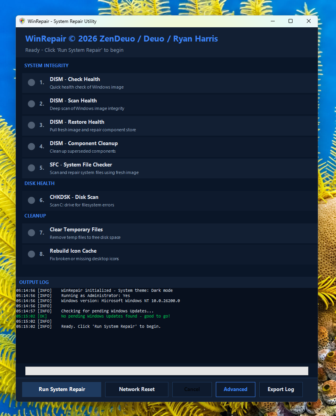Click the greyed-out Cancel button

[192, 390]
